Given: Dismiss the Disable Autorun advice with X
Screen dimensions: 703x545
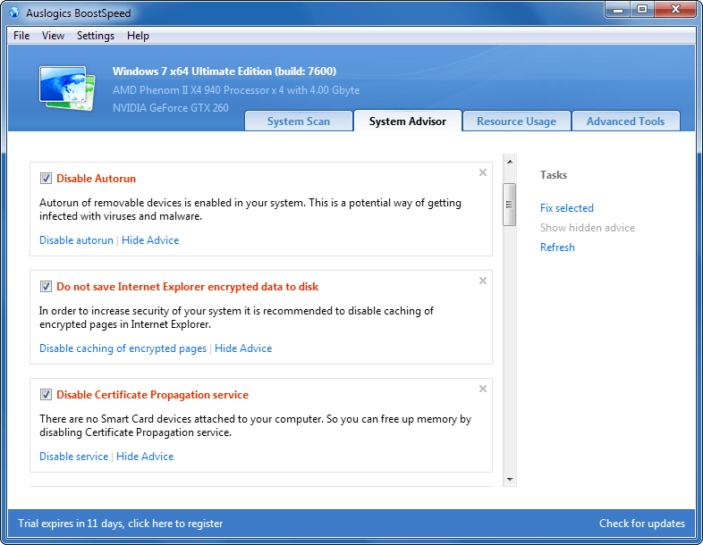Looking at the screenshot, I should tap(483, 172).
